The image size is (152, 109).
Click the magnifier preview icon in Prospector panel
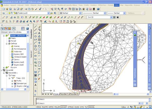click(14, 29)
